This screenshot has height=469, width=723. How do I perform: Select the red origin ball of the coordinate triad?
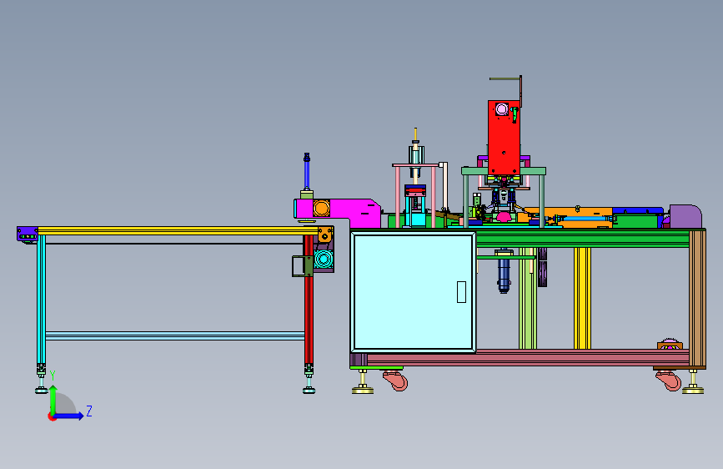click(51, 416)
